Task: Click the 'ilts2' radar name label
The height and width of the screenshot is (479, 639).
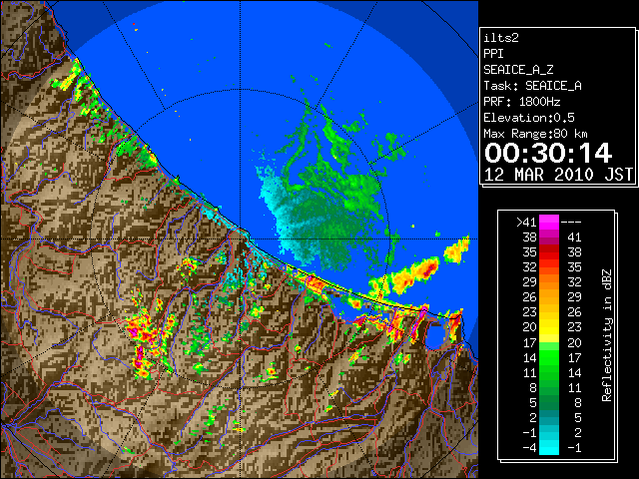Action: pyautogui.click(x=501, y=38)
